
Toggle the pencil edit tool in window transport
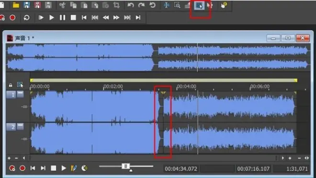coord(74,168)
